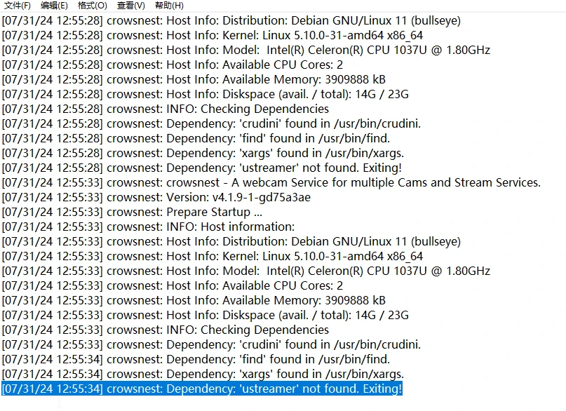The width and height of the screenshot is (566, 411).
Task: Click the highlighted 'ustreamer' not found line
Action: tap(202, 389)
